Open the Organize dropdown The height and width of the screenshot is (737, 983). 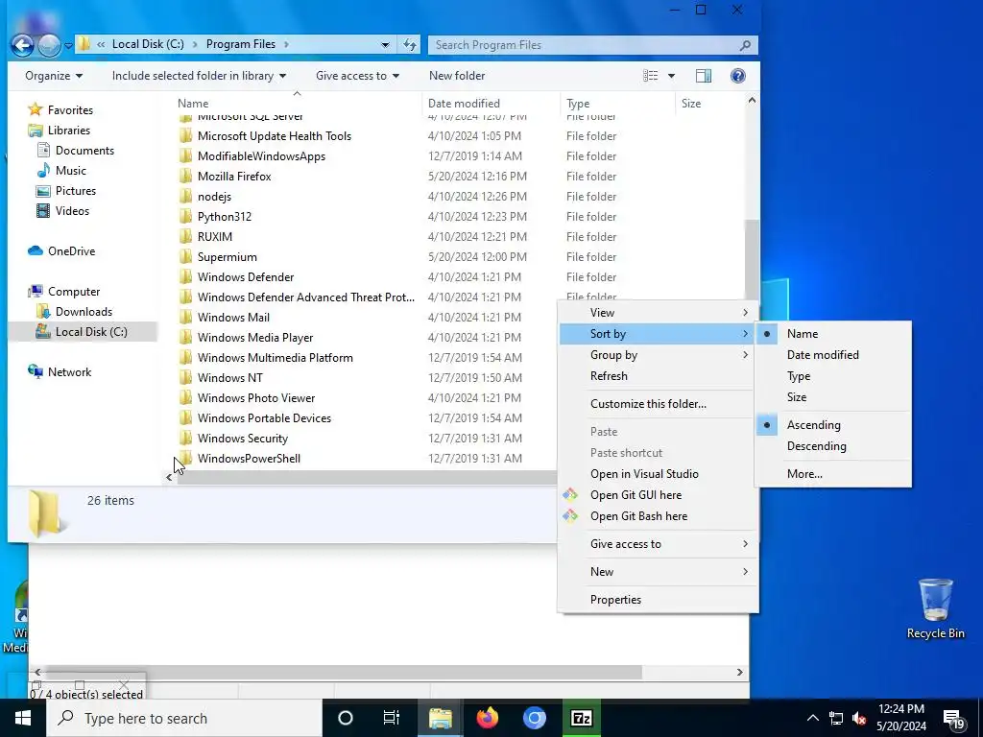pyautogui.click(x=54, y=76)
